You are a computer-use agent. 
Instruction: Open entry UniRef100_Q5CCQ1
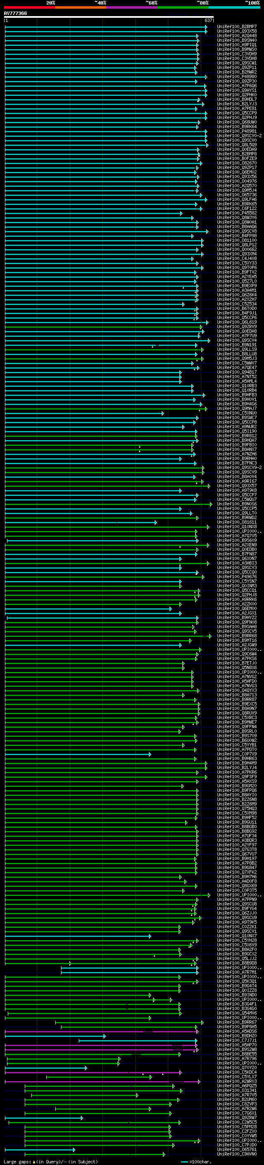point(236,590)
